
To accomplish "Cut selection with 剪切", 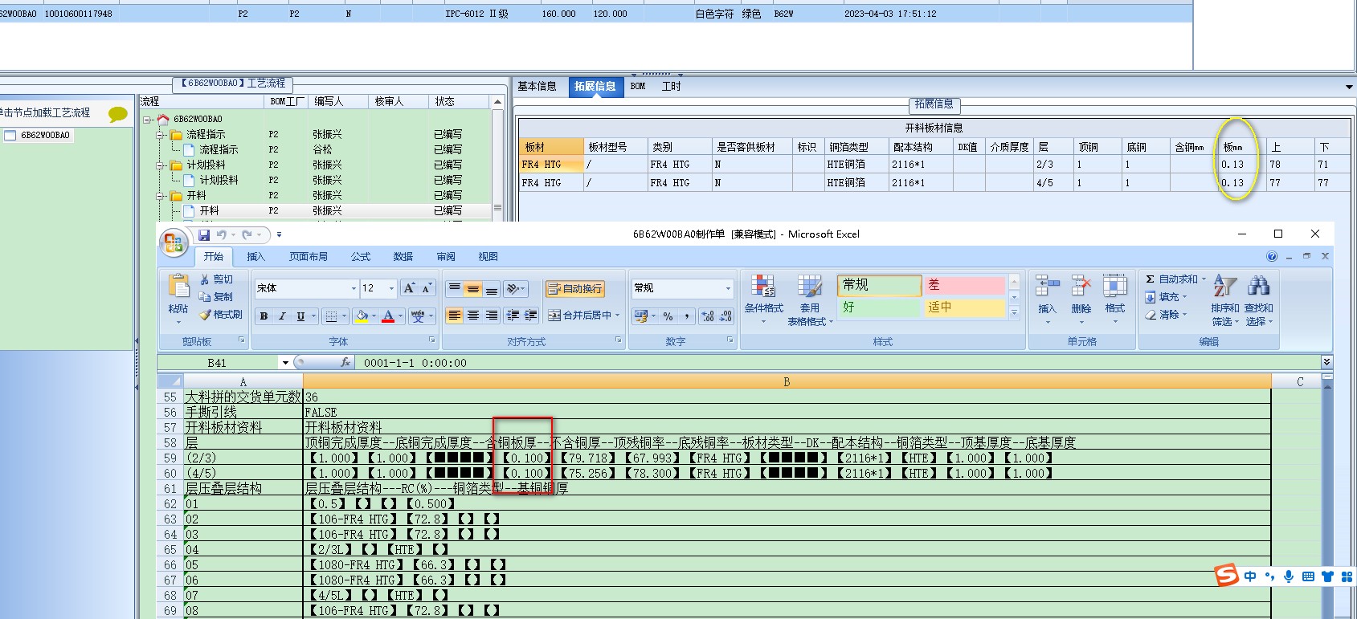I will pyautogui.click(x=216, y=279).
